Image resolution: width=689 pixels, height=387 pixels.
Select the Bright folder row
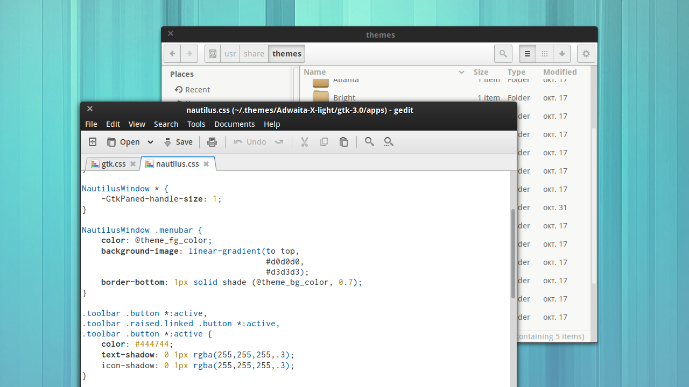pyautogui.click(x=446, y=98)
